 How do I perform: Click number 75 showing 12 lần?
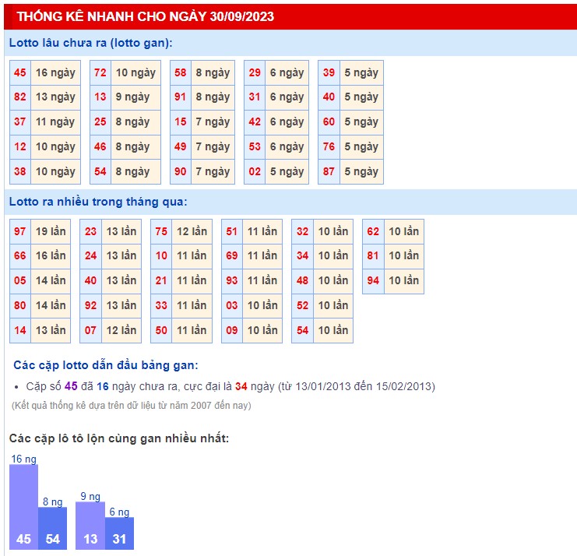pos(161,231)
